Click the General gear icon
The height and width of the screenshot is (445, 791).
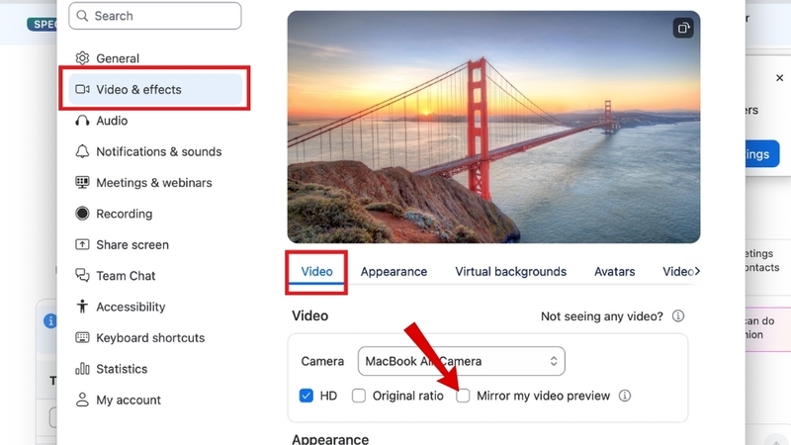pos(83,58)
